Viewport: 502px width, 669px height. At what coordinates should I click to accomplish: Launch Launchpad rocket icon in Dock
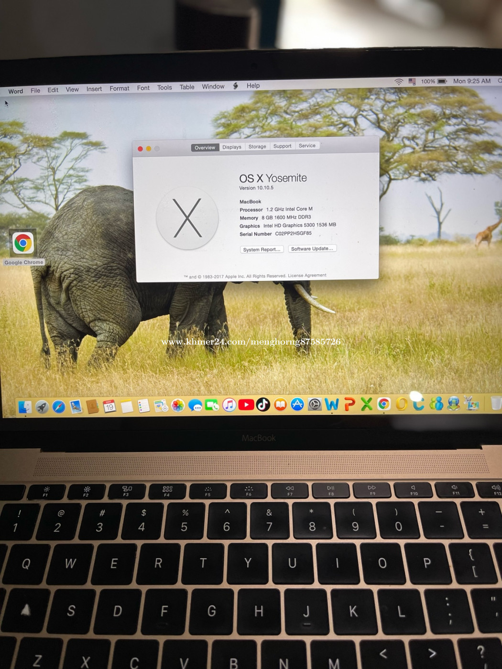(x=42, y=407)
